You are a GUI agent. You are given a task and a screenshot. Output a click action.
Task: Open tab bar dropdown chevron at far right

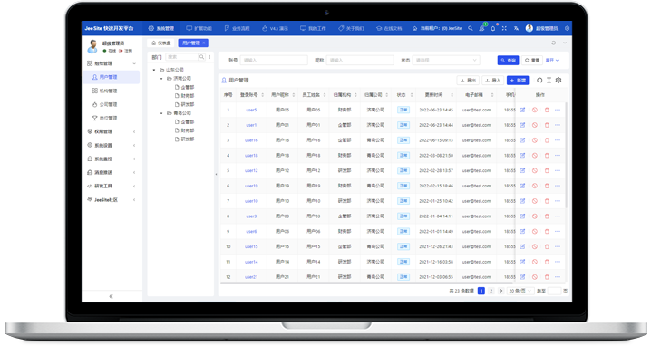[565, 43]
